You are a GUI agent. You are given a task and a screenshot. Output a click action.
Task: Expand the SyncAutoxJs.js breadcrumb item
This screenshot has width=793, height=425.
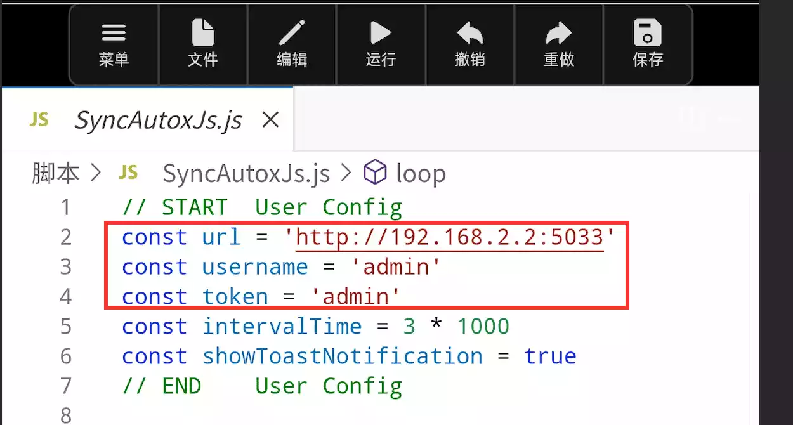246,173
